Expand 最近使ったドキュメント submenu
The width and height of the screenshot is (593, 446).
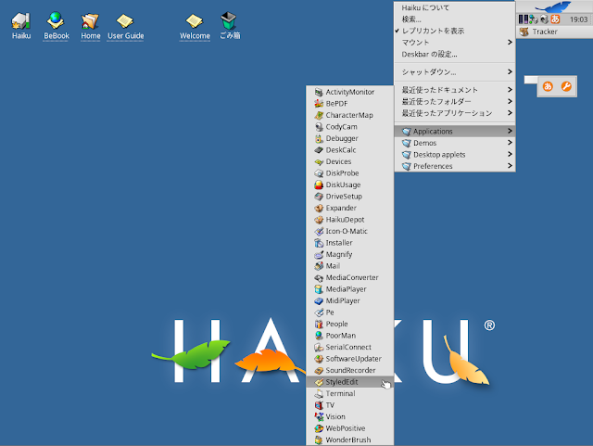pos(455,90)
